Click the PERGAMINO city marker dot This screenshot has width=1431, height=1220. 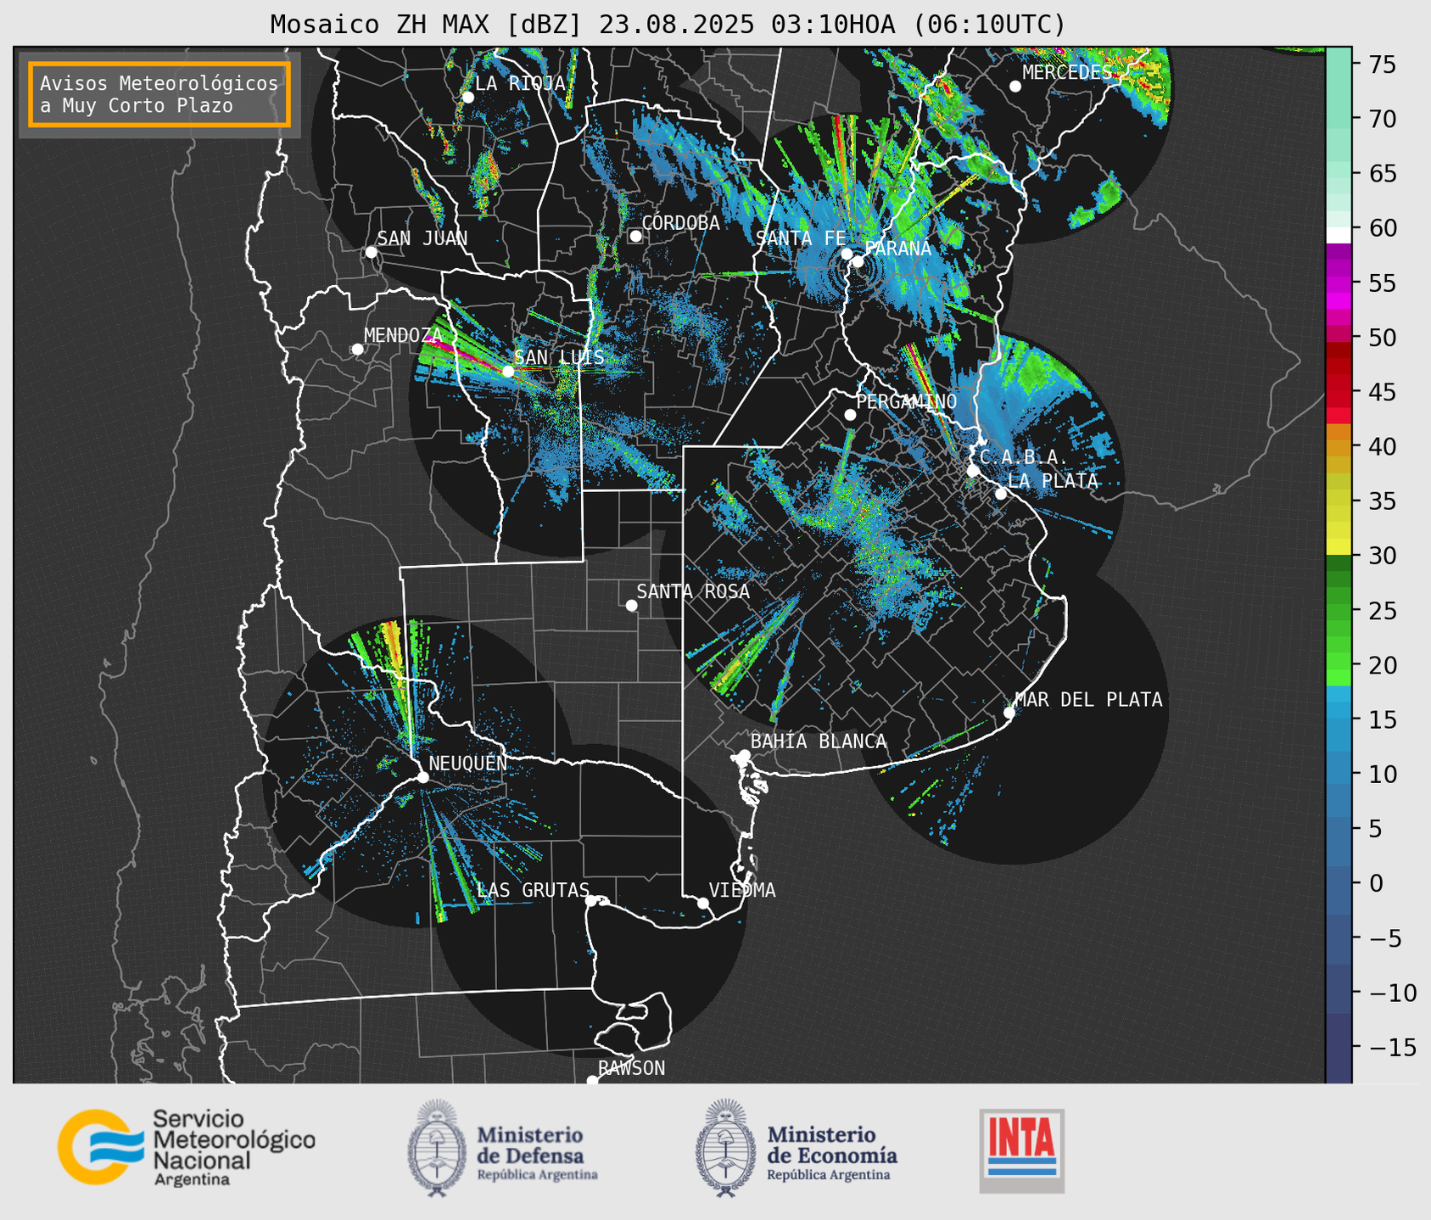pyautogui.click(x=850, y=415)
